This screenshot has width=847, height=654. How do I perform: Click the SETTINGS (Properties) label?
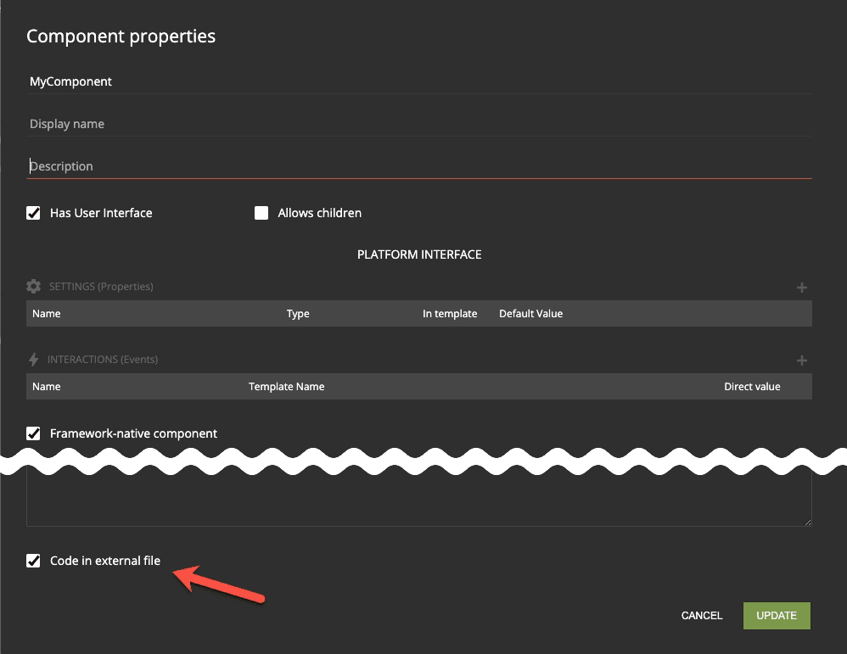[x=101, y=286]
